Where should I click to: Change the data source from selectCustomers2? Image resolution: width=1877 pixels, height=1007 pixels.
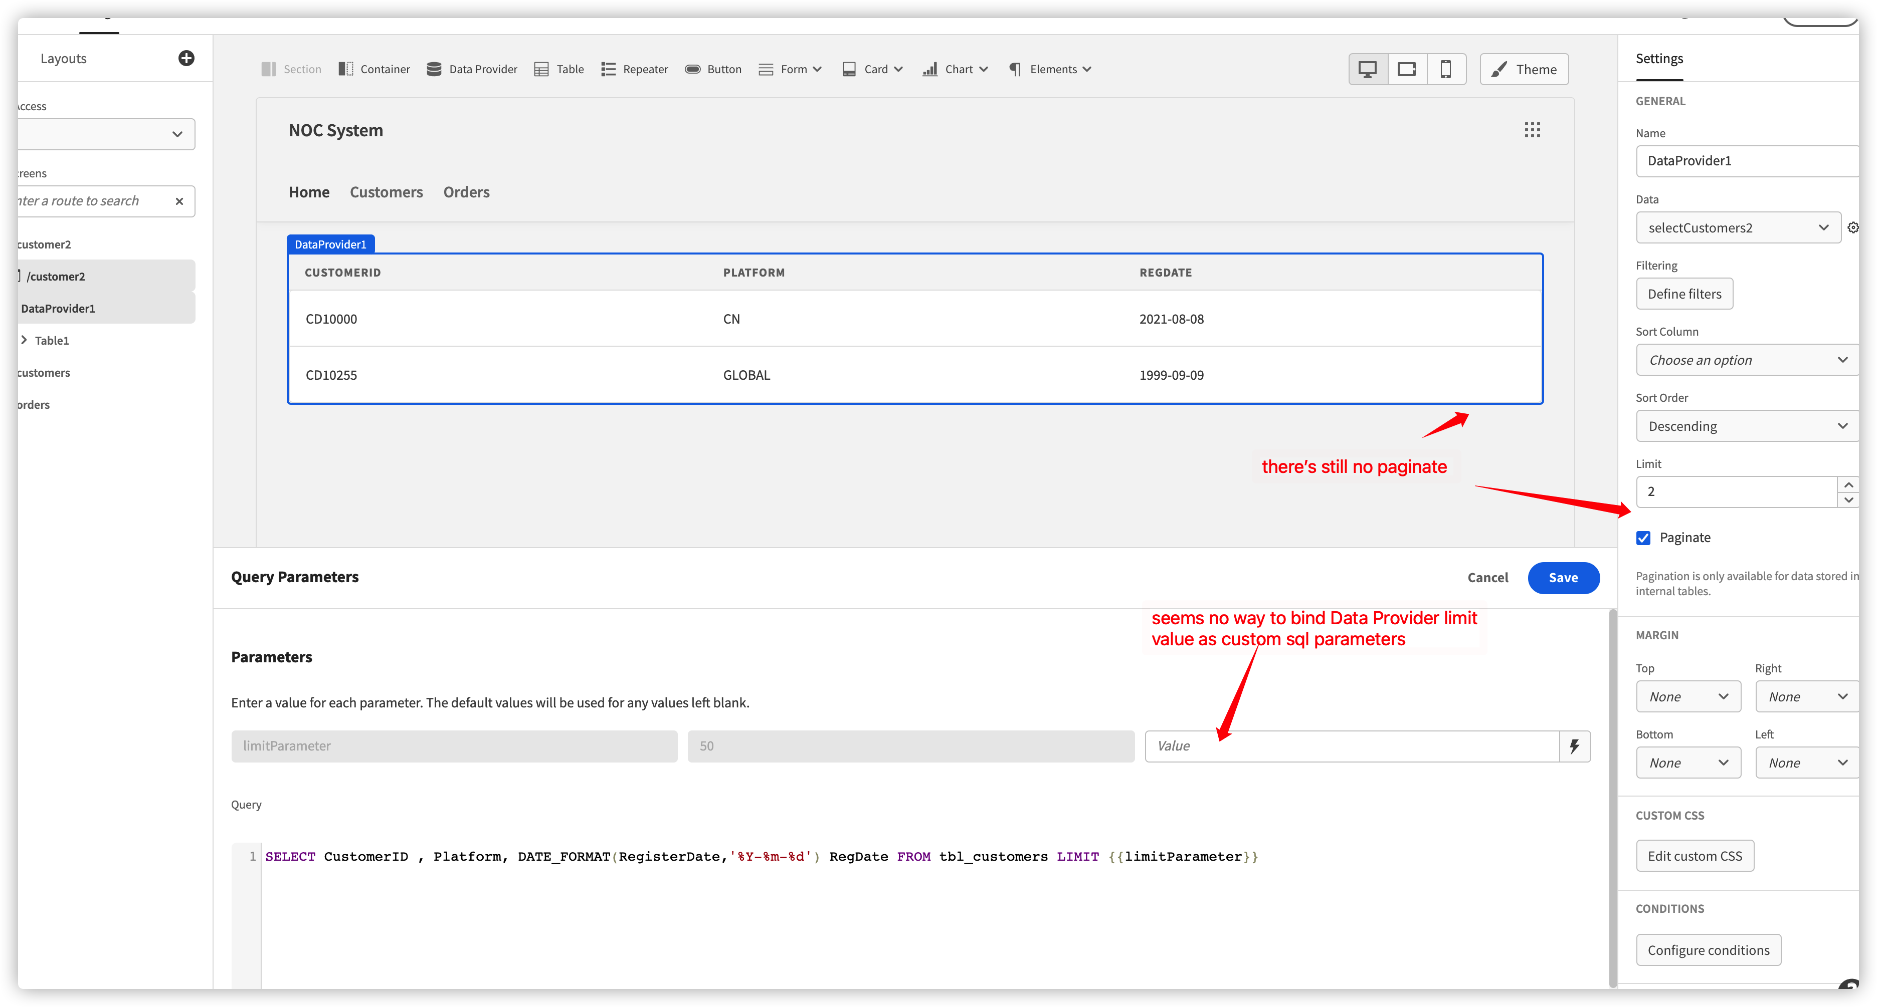pos(1738,227)
